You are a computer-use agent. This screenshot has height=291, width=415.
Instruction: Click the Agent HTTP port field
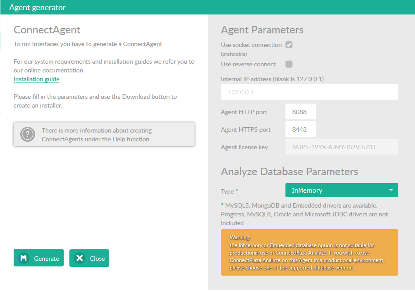click(x=300, y=112)
